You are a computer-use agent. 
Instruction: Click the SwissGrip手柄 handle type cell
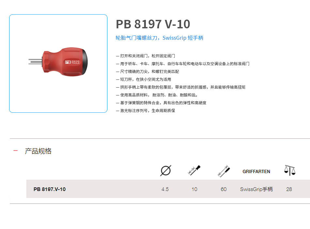tap(256, 189)
